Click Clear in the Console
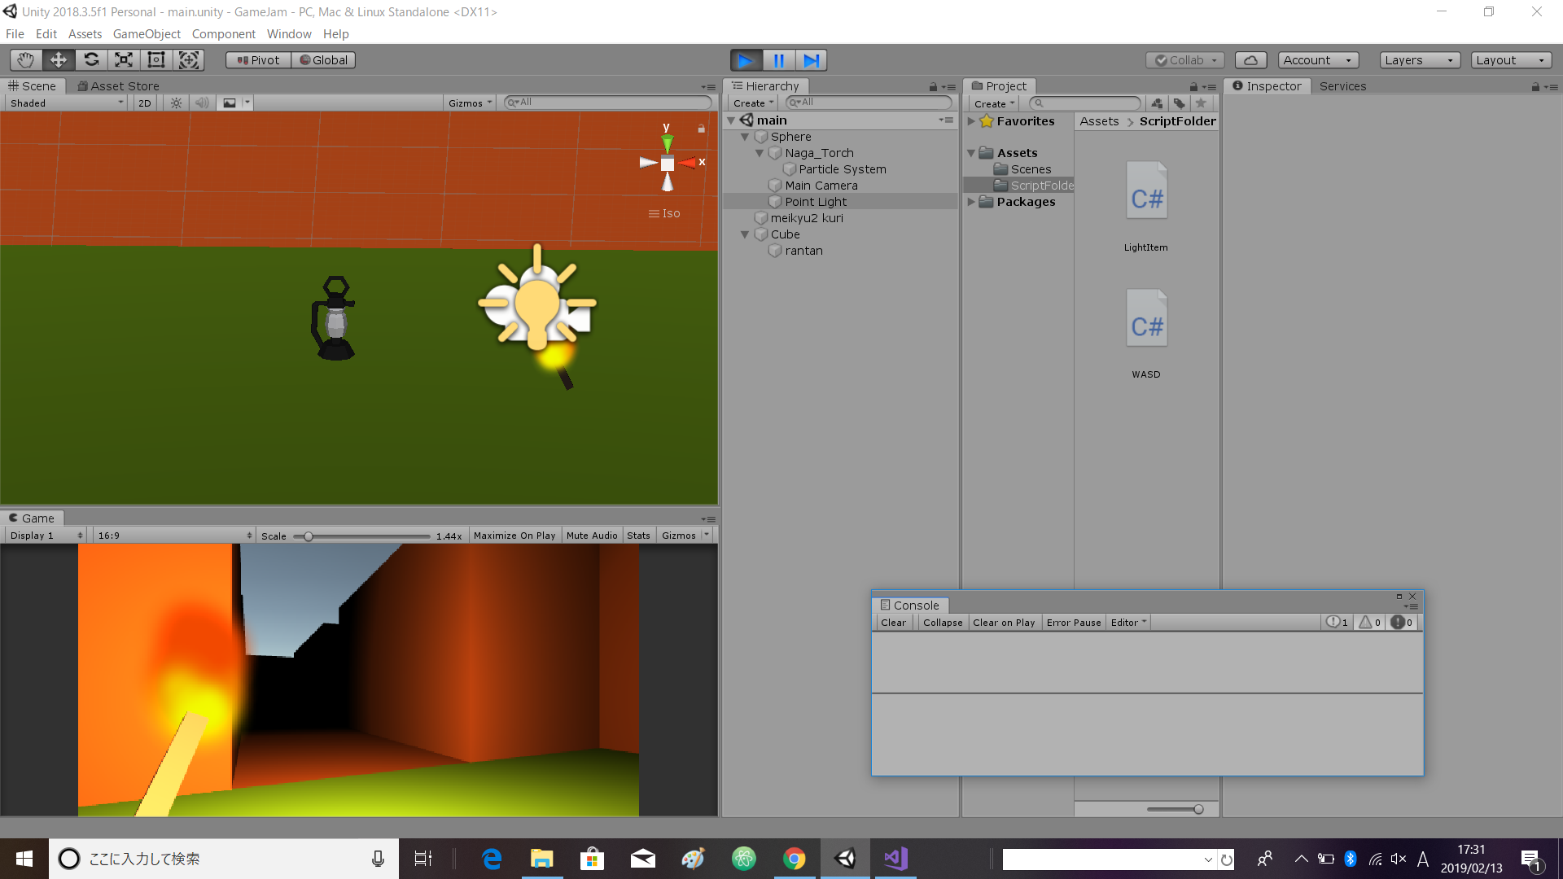This screenshot has width=1563, height=879. (x=893, y=623)
